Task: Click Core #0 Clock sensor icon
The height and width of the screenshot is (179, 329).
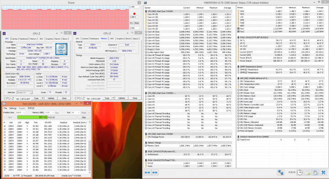Action: (146, 32)
